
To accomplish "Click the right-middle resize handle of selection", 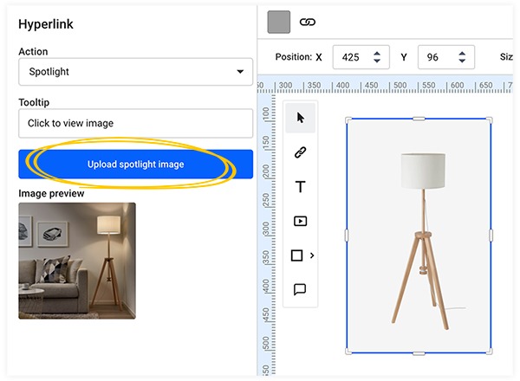I will coord(491,236).
